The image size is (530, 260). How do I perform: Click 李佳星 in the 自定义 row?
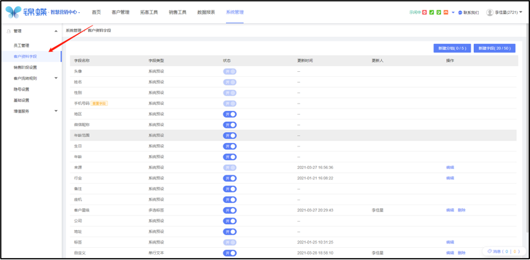(x=377, y=253)
